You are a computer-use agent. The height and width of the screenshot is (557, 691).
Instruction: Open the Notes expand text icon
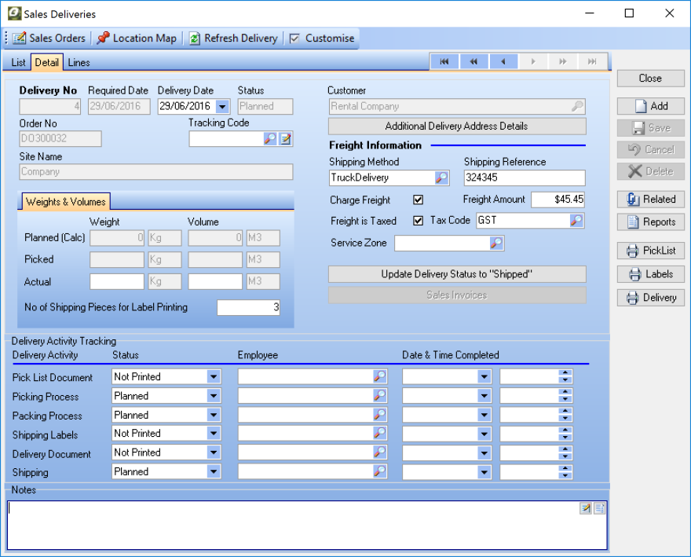(599, 508)
